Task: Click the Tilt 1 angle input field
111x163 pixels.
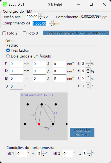Action: tap(22, 153)
